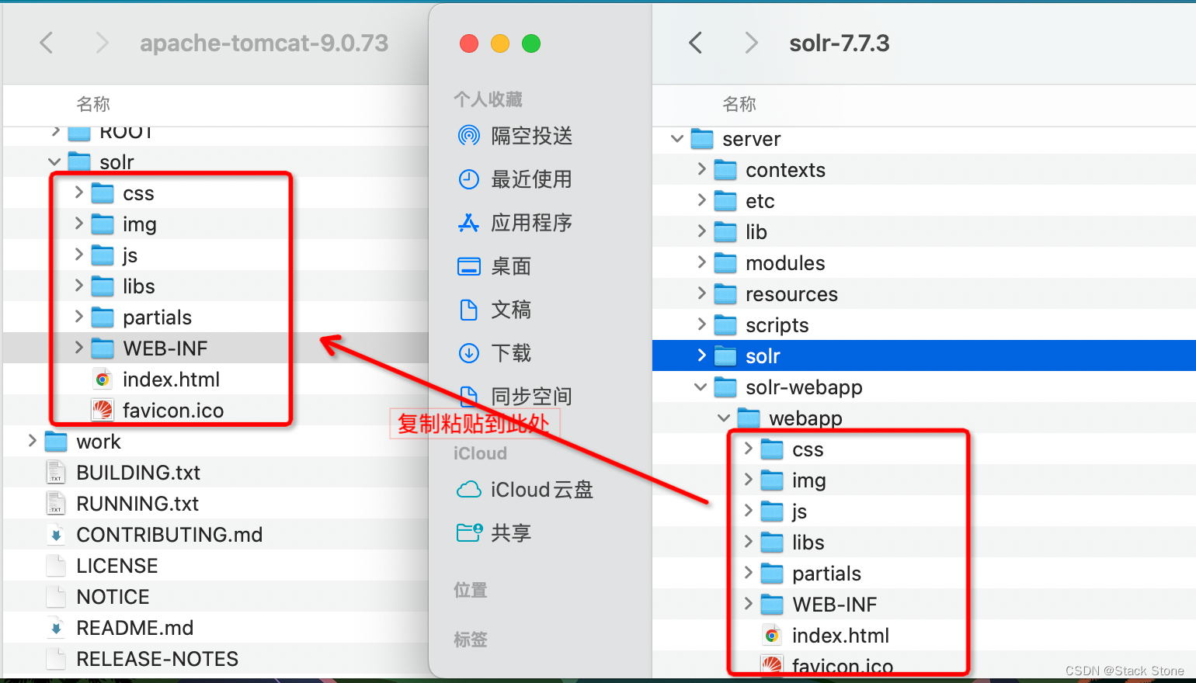Viewport: 1196px width, 683px height.
Task: Sort by 名称 column in tomcat window
Action: tap(93, 104)
